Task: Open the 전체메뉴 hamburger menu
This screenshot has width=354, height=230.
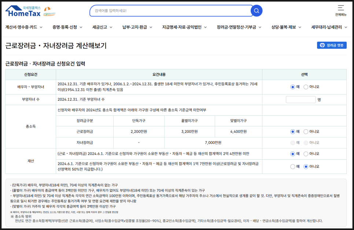Action: point(341,11)
